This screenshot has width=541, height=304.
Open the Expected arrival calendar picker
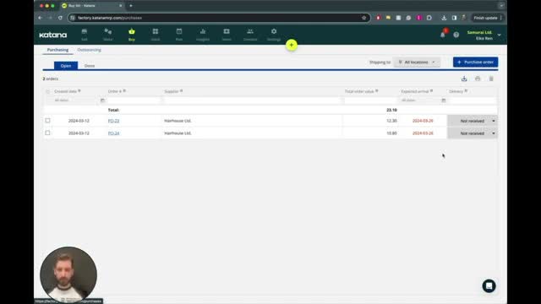pos(444,100)
